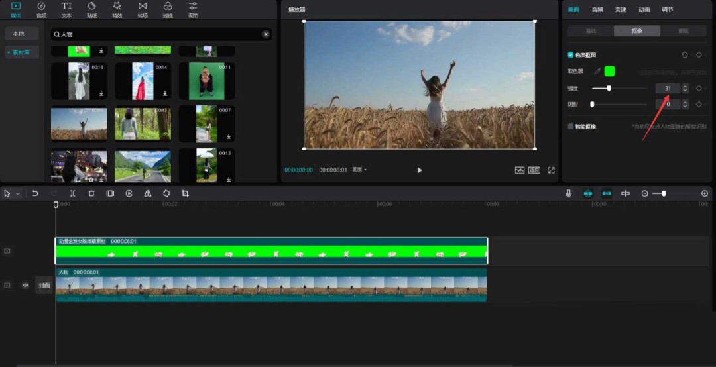This screenshot has height=367, width=716.
Task: Open the 画质 quality dropdown in player
Action: 359,170
